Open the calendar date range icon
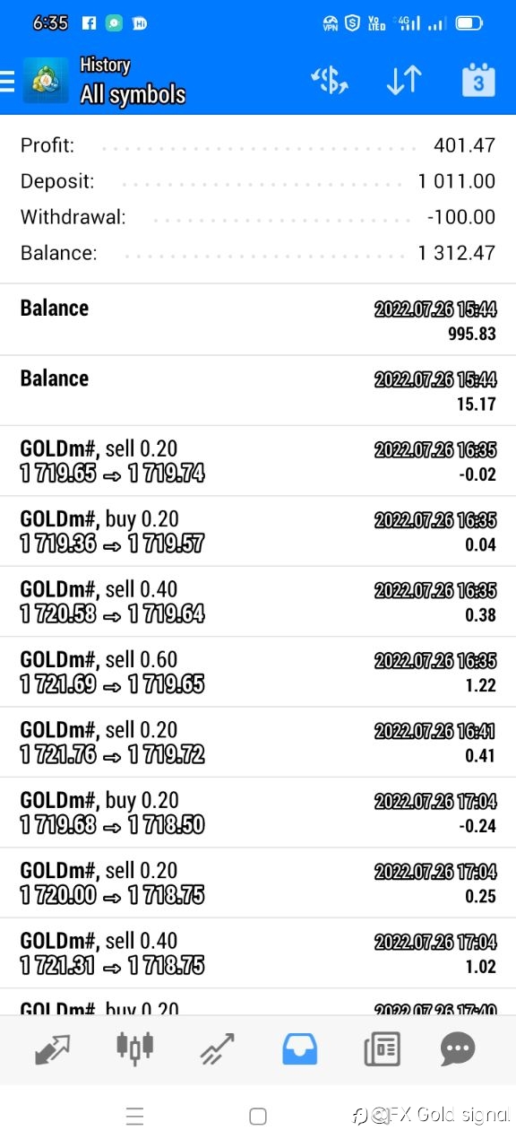Image resolution: width=516 pixels, height=1148 pixels. (x=478, y=80)
